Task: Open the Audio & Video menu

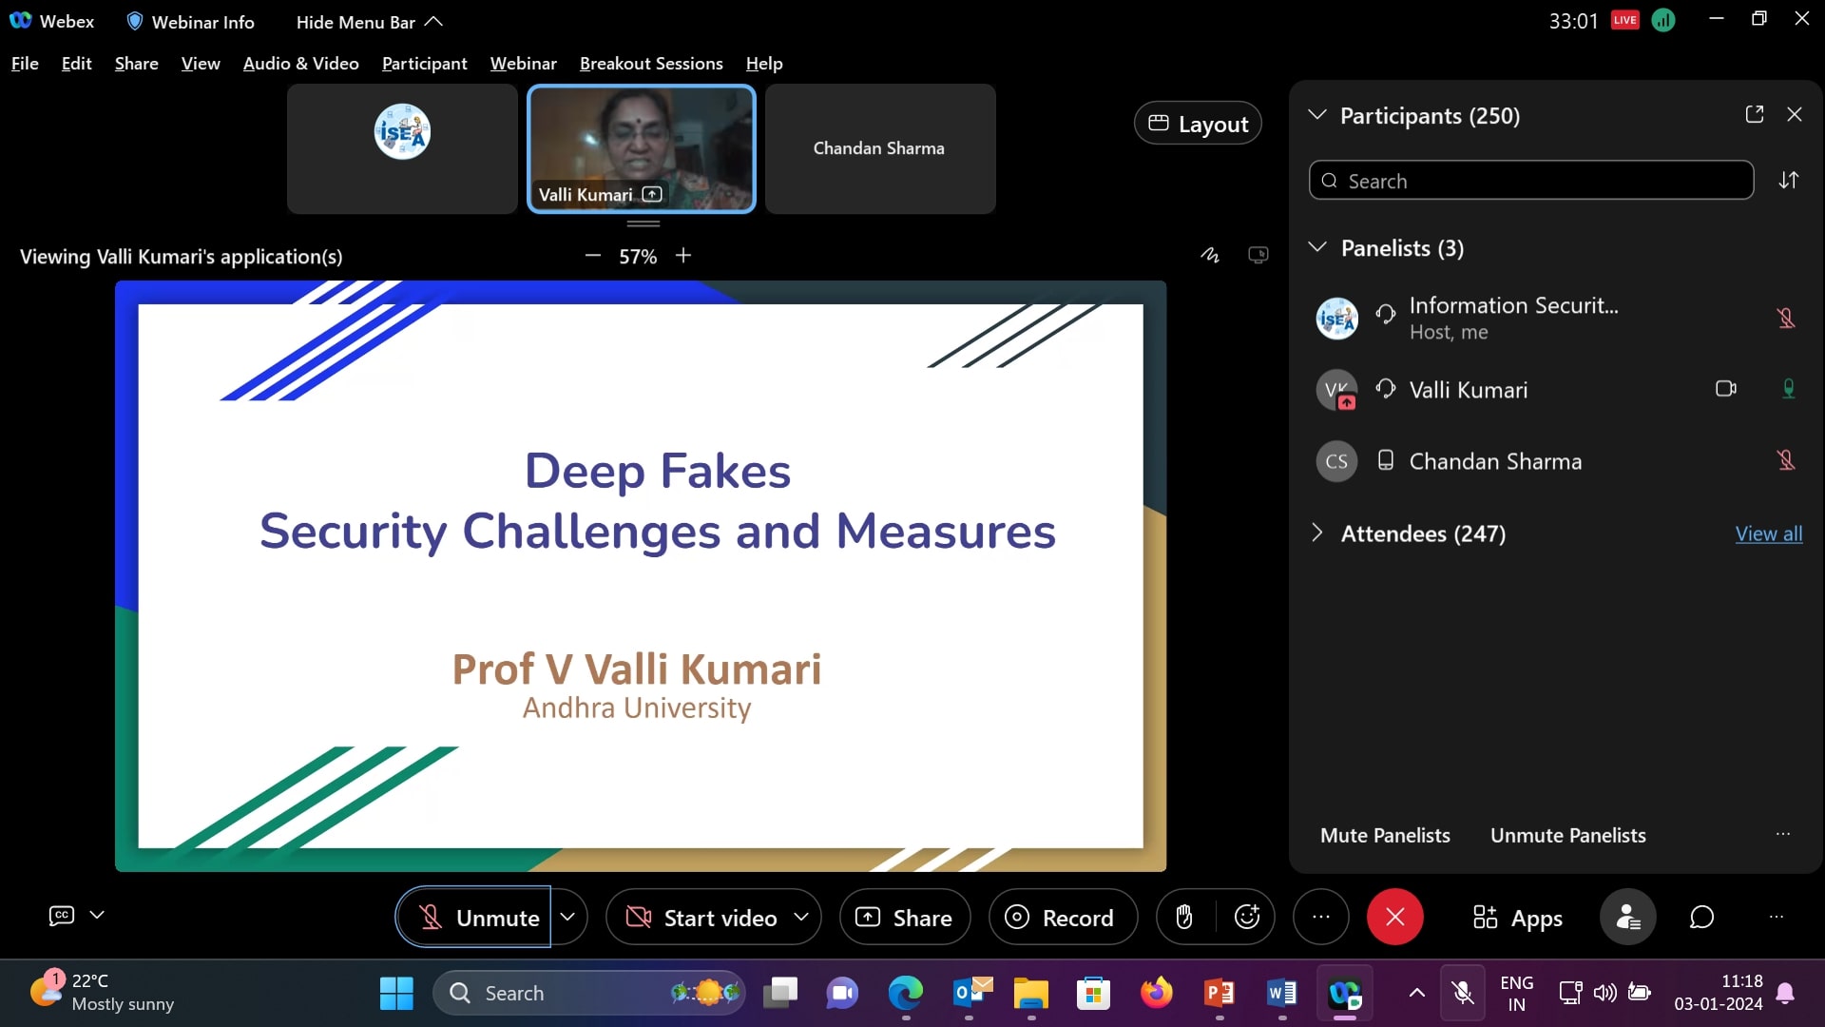Action: [300, 64]
